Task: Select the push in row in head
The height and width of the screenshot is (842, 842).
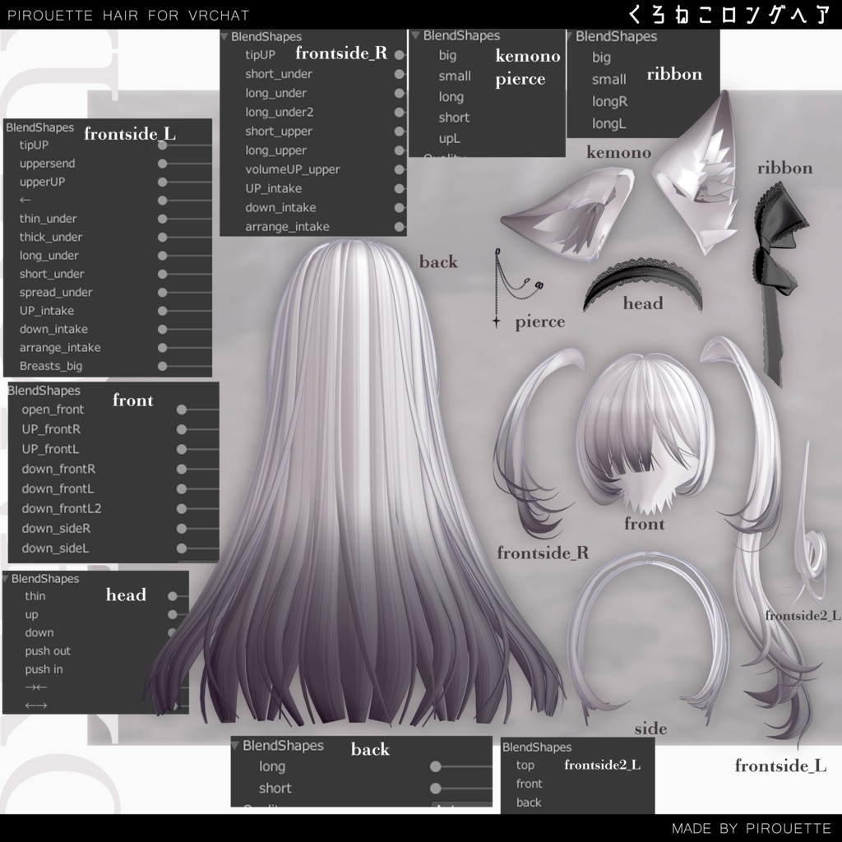Action: tap(44, 669)
